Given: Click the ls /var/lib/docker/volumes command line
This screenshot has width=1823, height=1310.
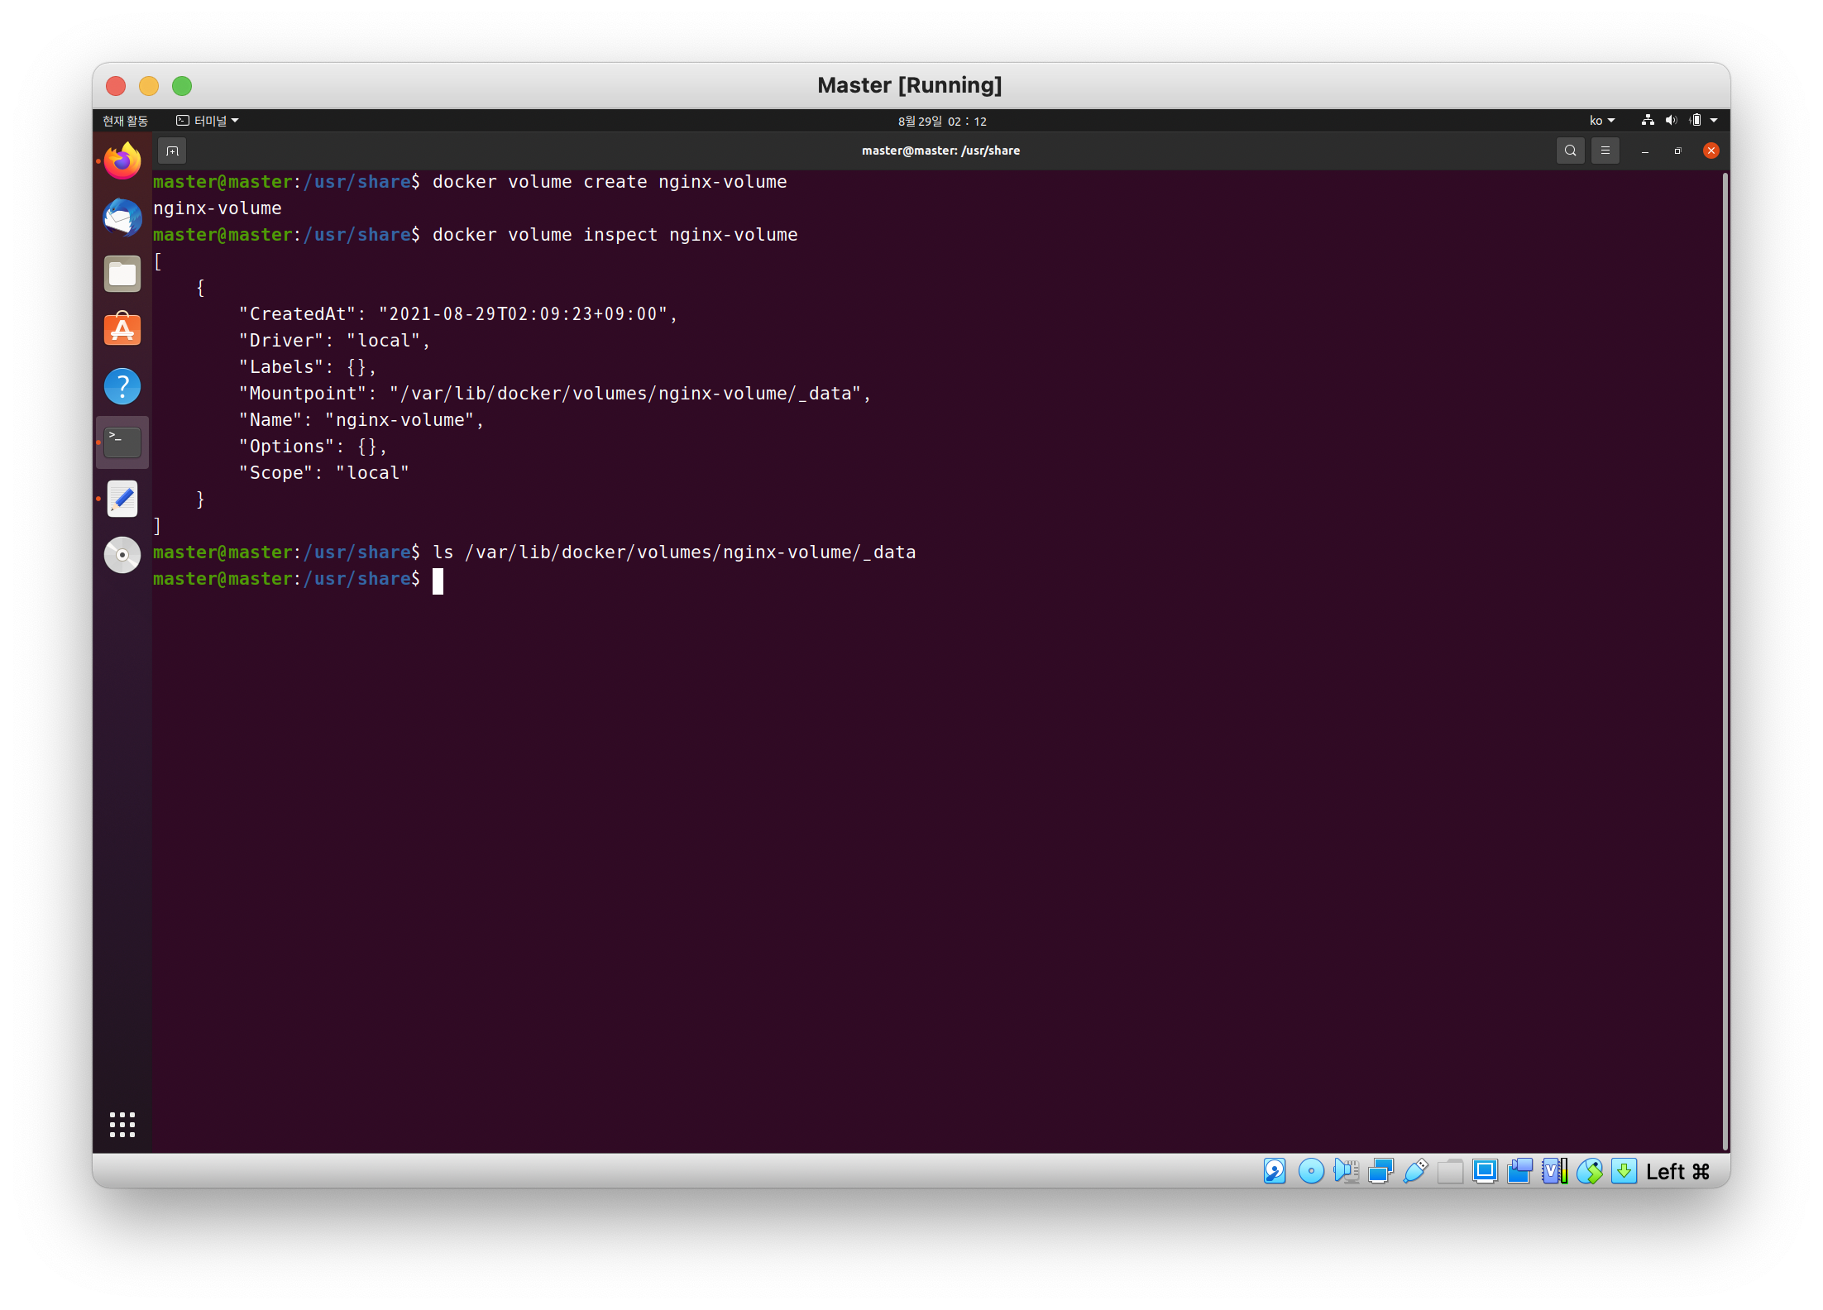Looking at the screenshot, I should point(674,552).
